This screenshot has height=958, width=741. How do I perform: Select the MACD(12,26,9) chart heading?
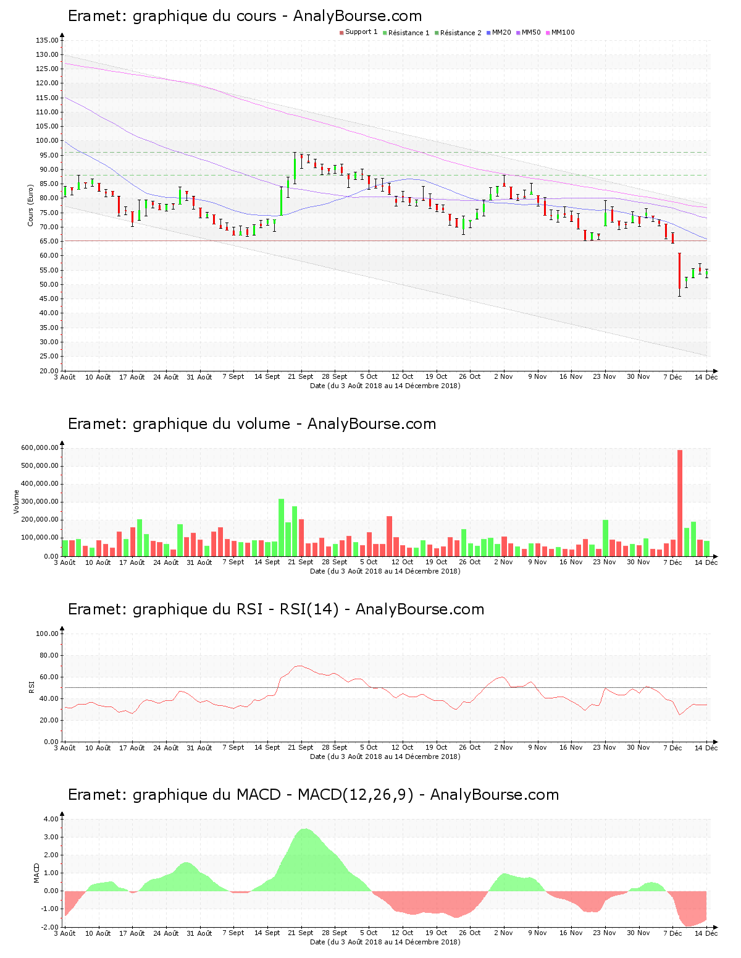tap(313, 795)
